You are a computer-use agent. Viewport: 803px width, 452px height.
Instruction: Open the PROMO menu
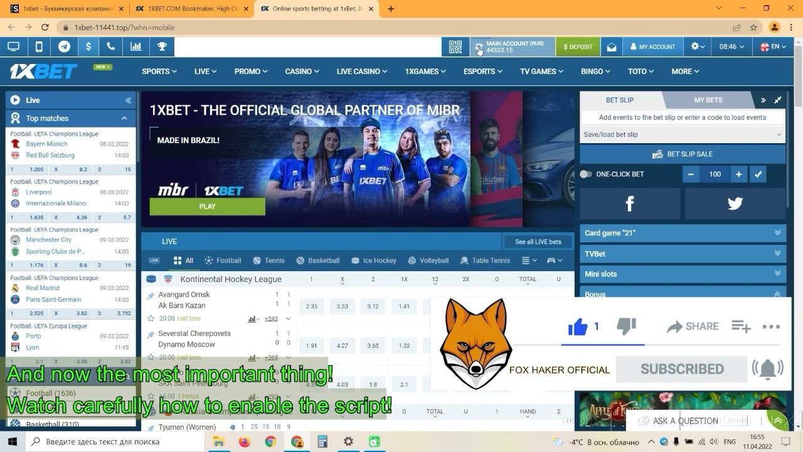point(251,72)
